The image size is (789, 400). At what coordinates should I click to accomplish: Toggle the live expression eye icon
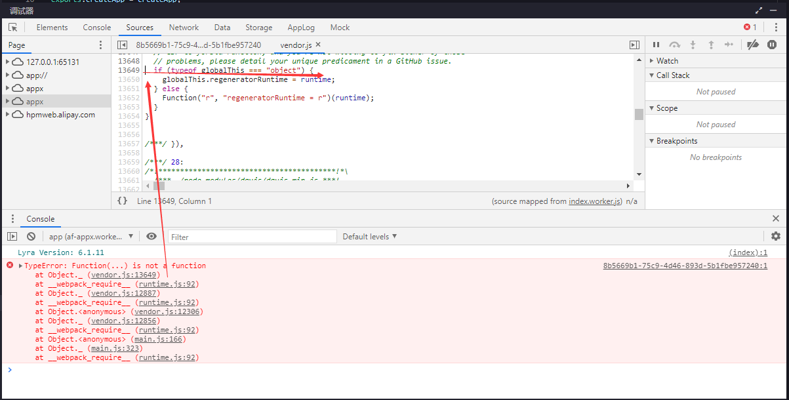(152, 236)
